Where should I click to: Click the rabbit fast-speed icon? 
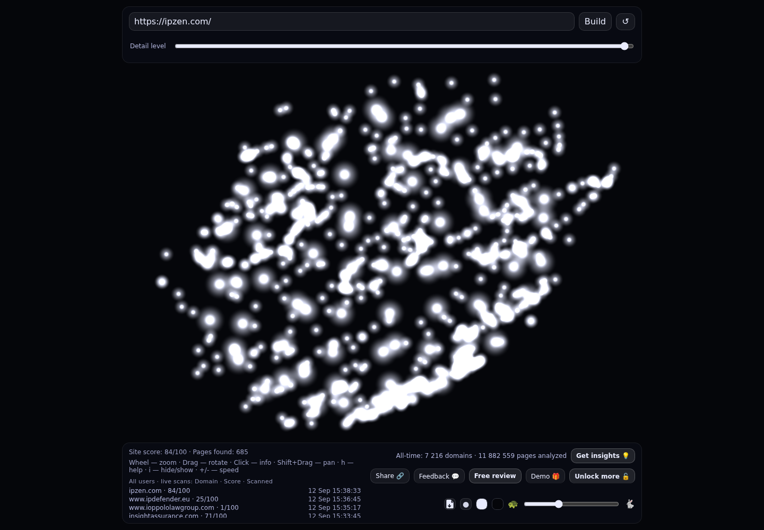point(630,504)
